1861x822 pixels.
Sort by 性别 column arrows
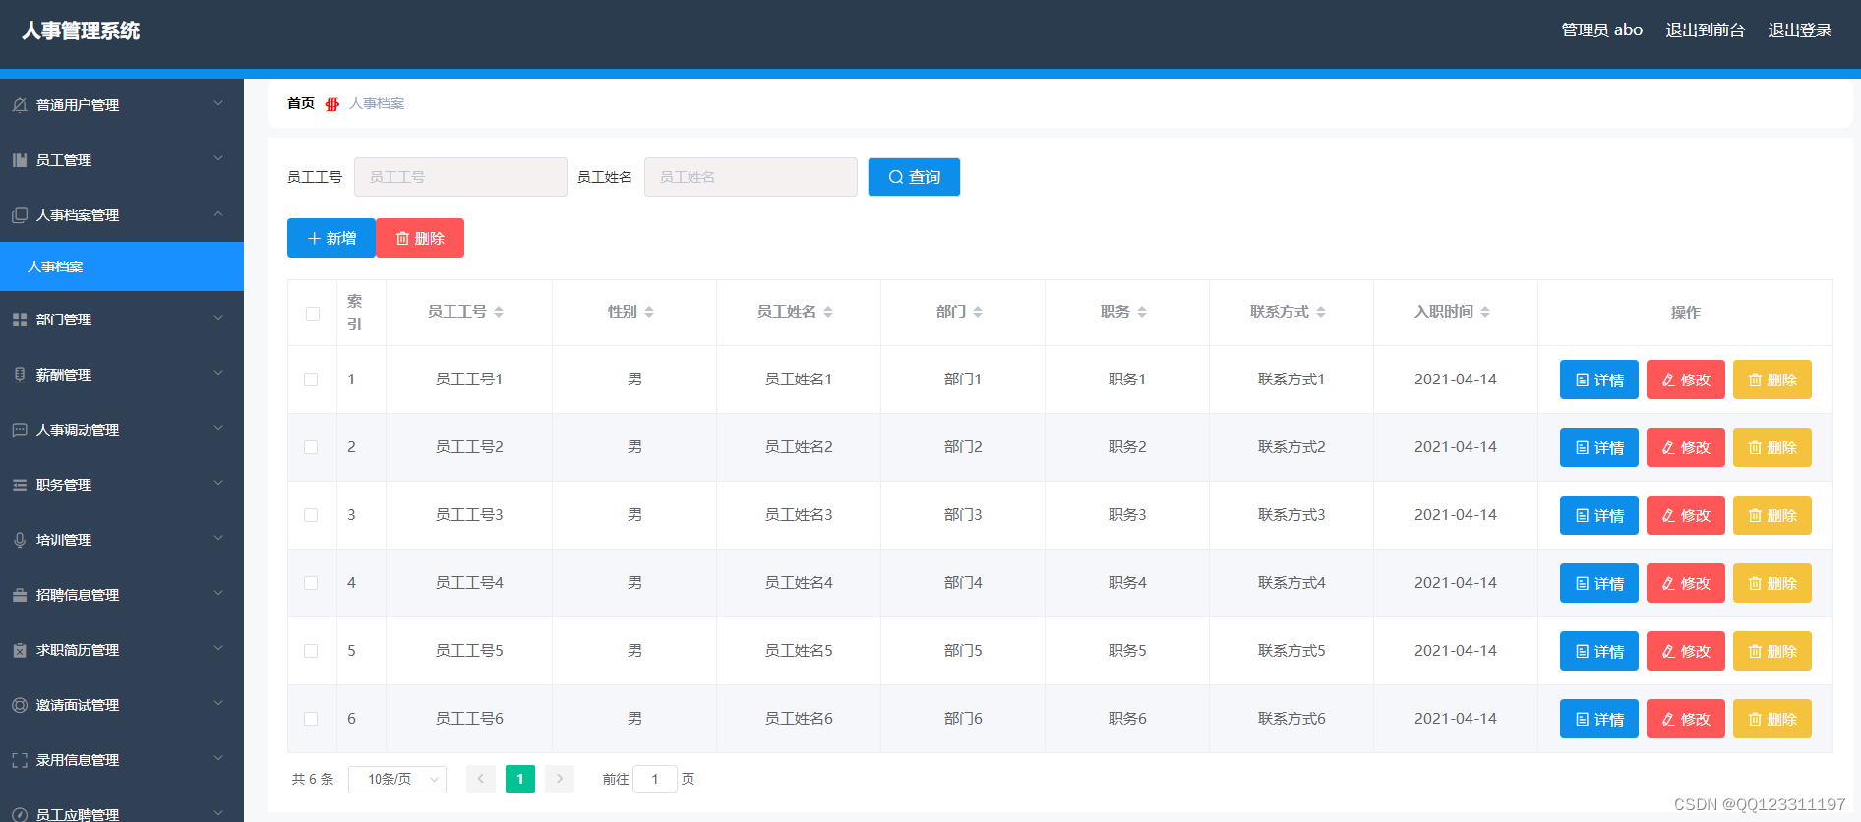click(x=649, y=312)
